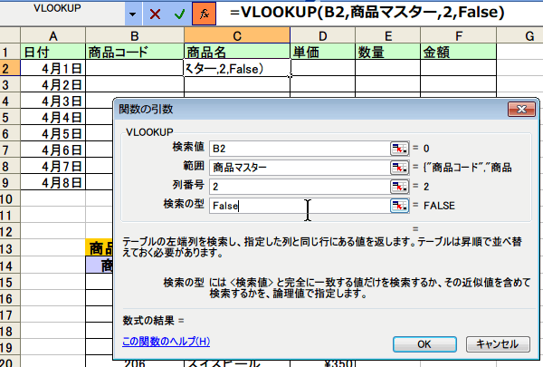Click the 検索の型 field containing False
The image size is (543, 367).
point(300,206)
